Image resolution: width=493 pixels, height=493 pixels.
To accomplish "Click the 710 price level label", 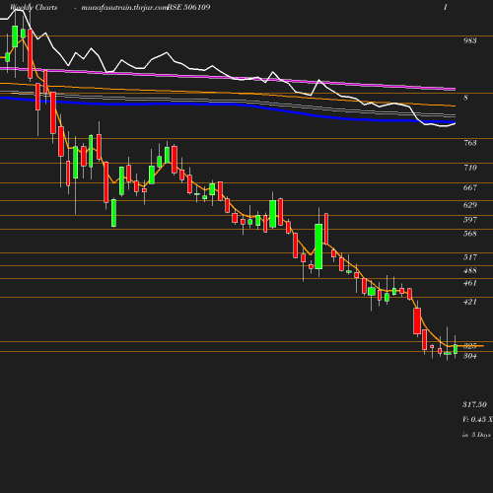I will 470,168.
